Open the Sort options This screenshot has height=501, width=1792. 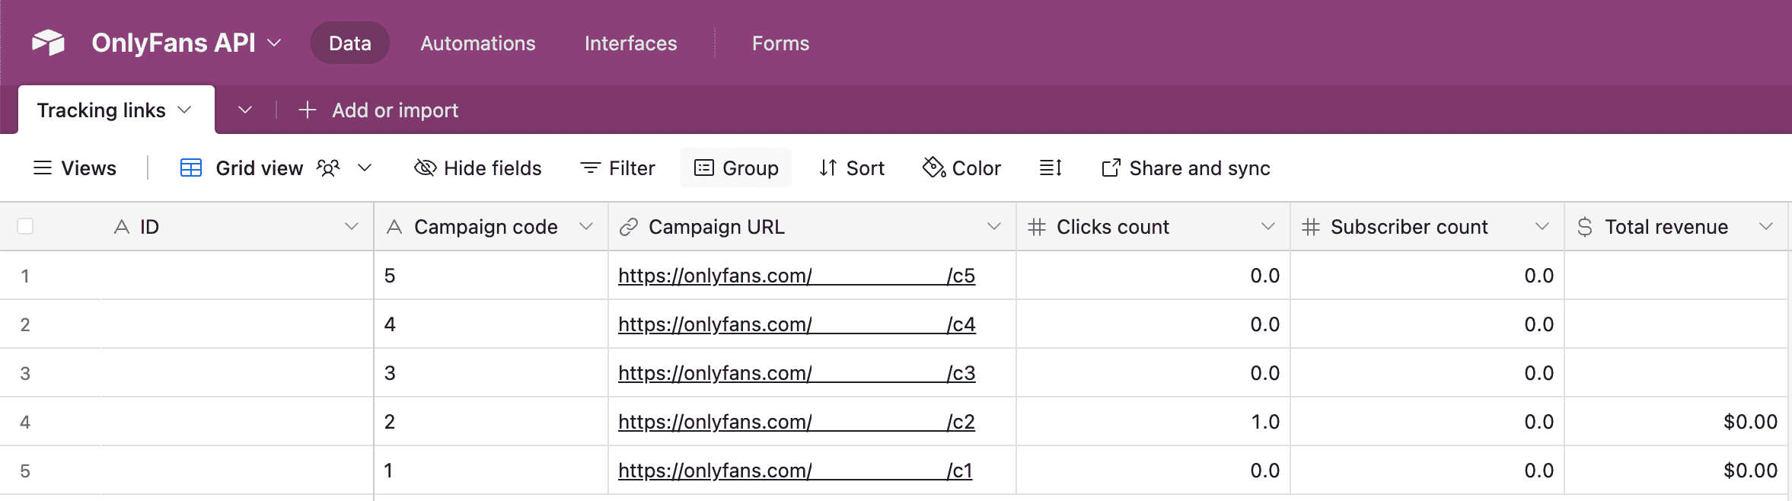click(x=851, y=168)
